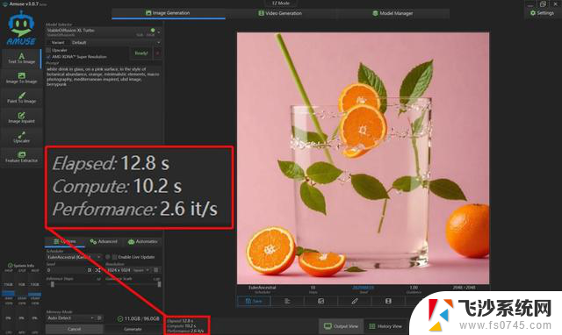Check the Enable Live Update box
The width and height of the screenshot is (562, 335).
[115, 257]
